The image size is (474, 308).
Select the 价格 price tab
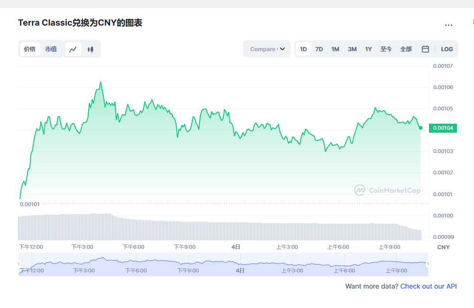(30, 49)
